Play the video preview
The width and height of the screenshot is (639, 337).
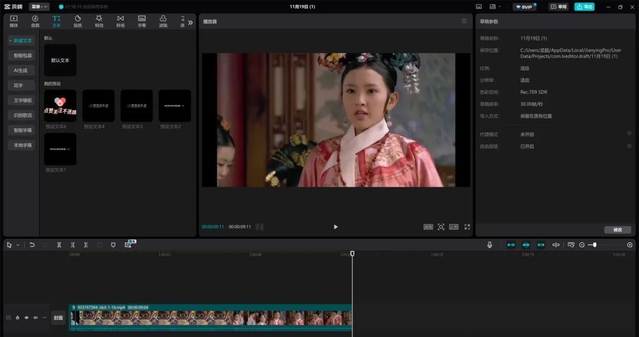(x=335, y=226)
